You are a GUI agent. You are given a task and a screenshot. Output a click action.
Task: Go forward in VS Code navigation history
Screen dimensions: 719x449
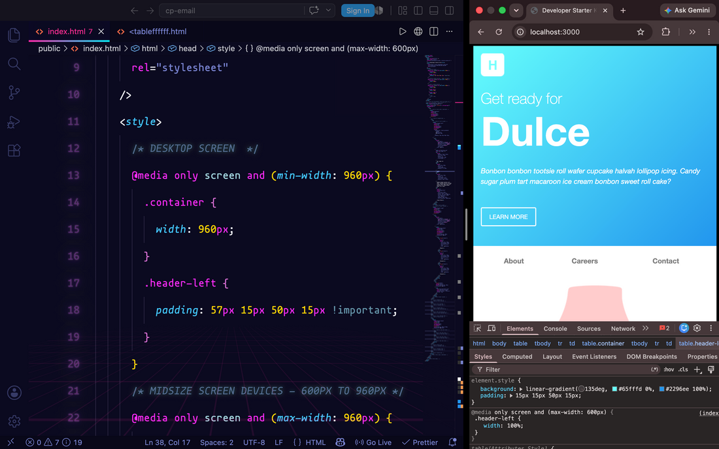[150, 10]
